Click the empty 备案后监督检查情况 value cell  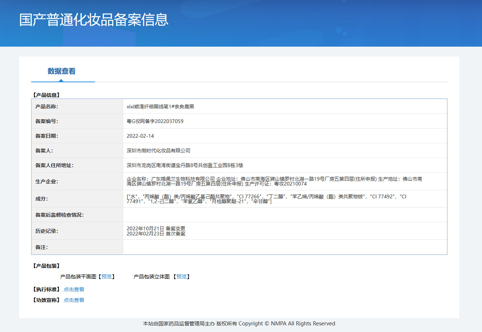285,215
